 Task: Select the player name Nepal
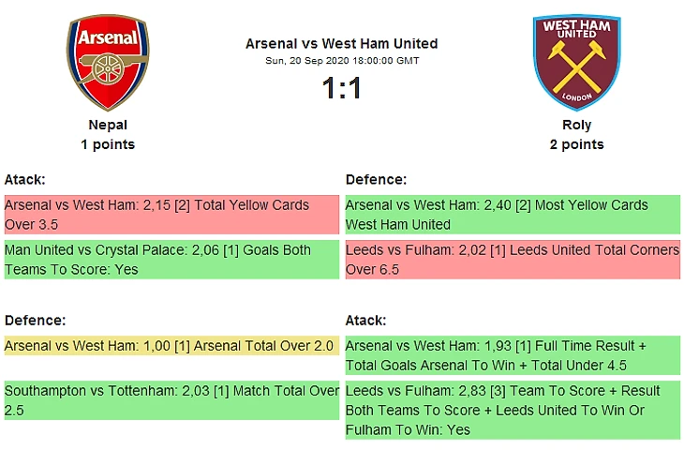108,125
